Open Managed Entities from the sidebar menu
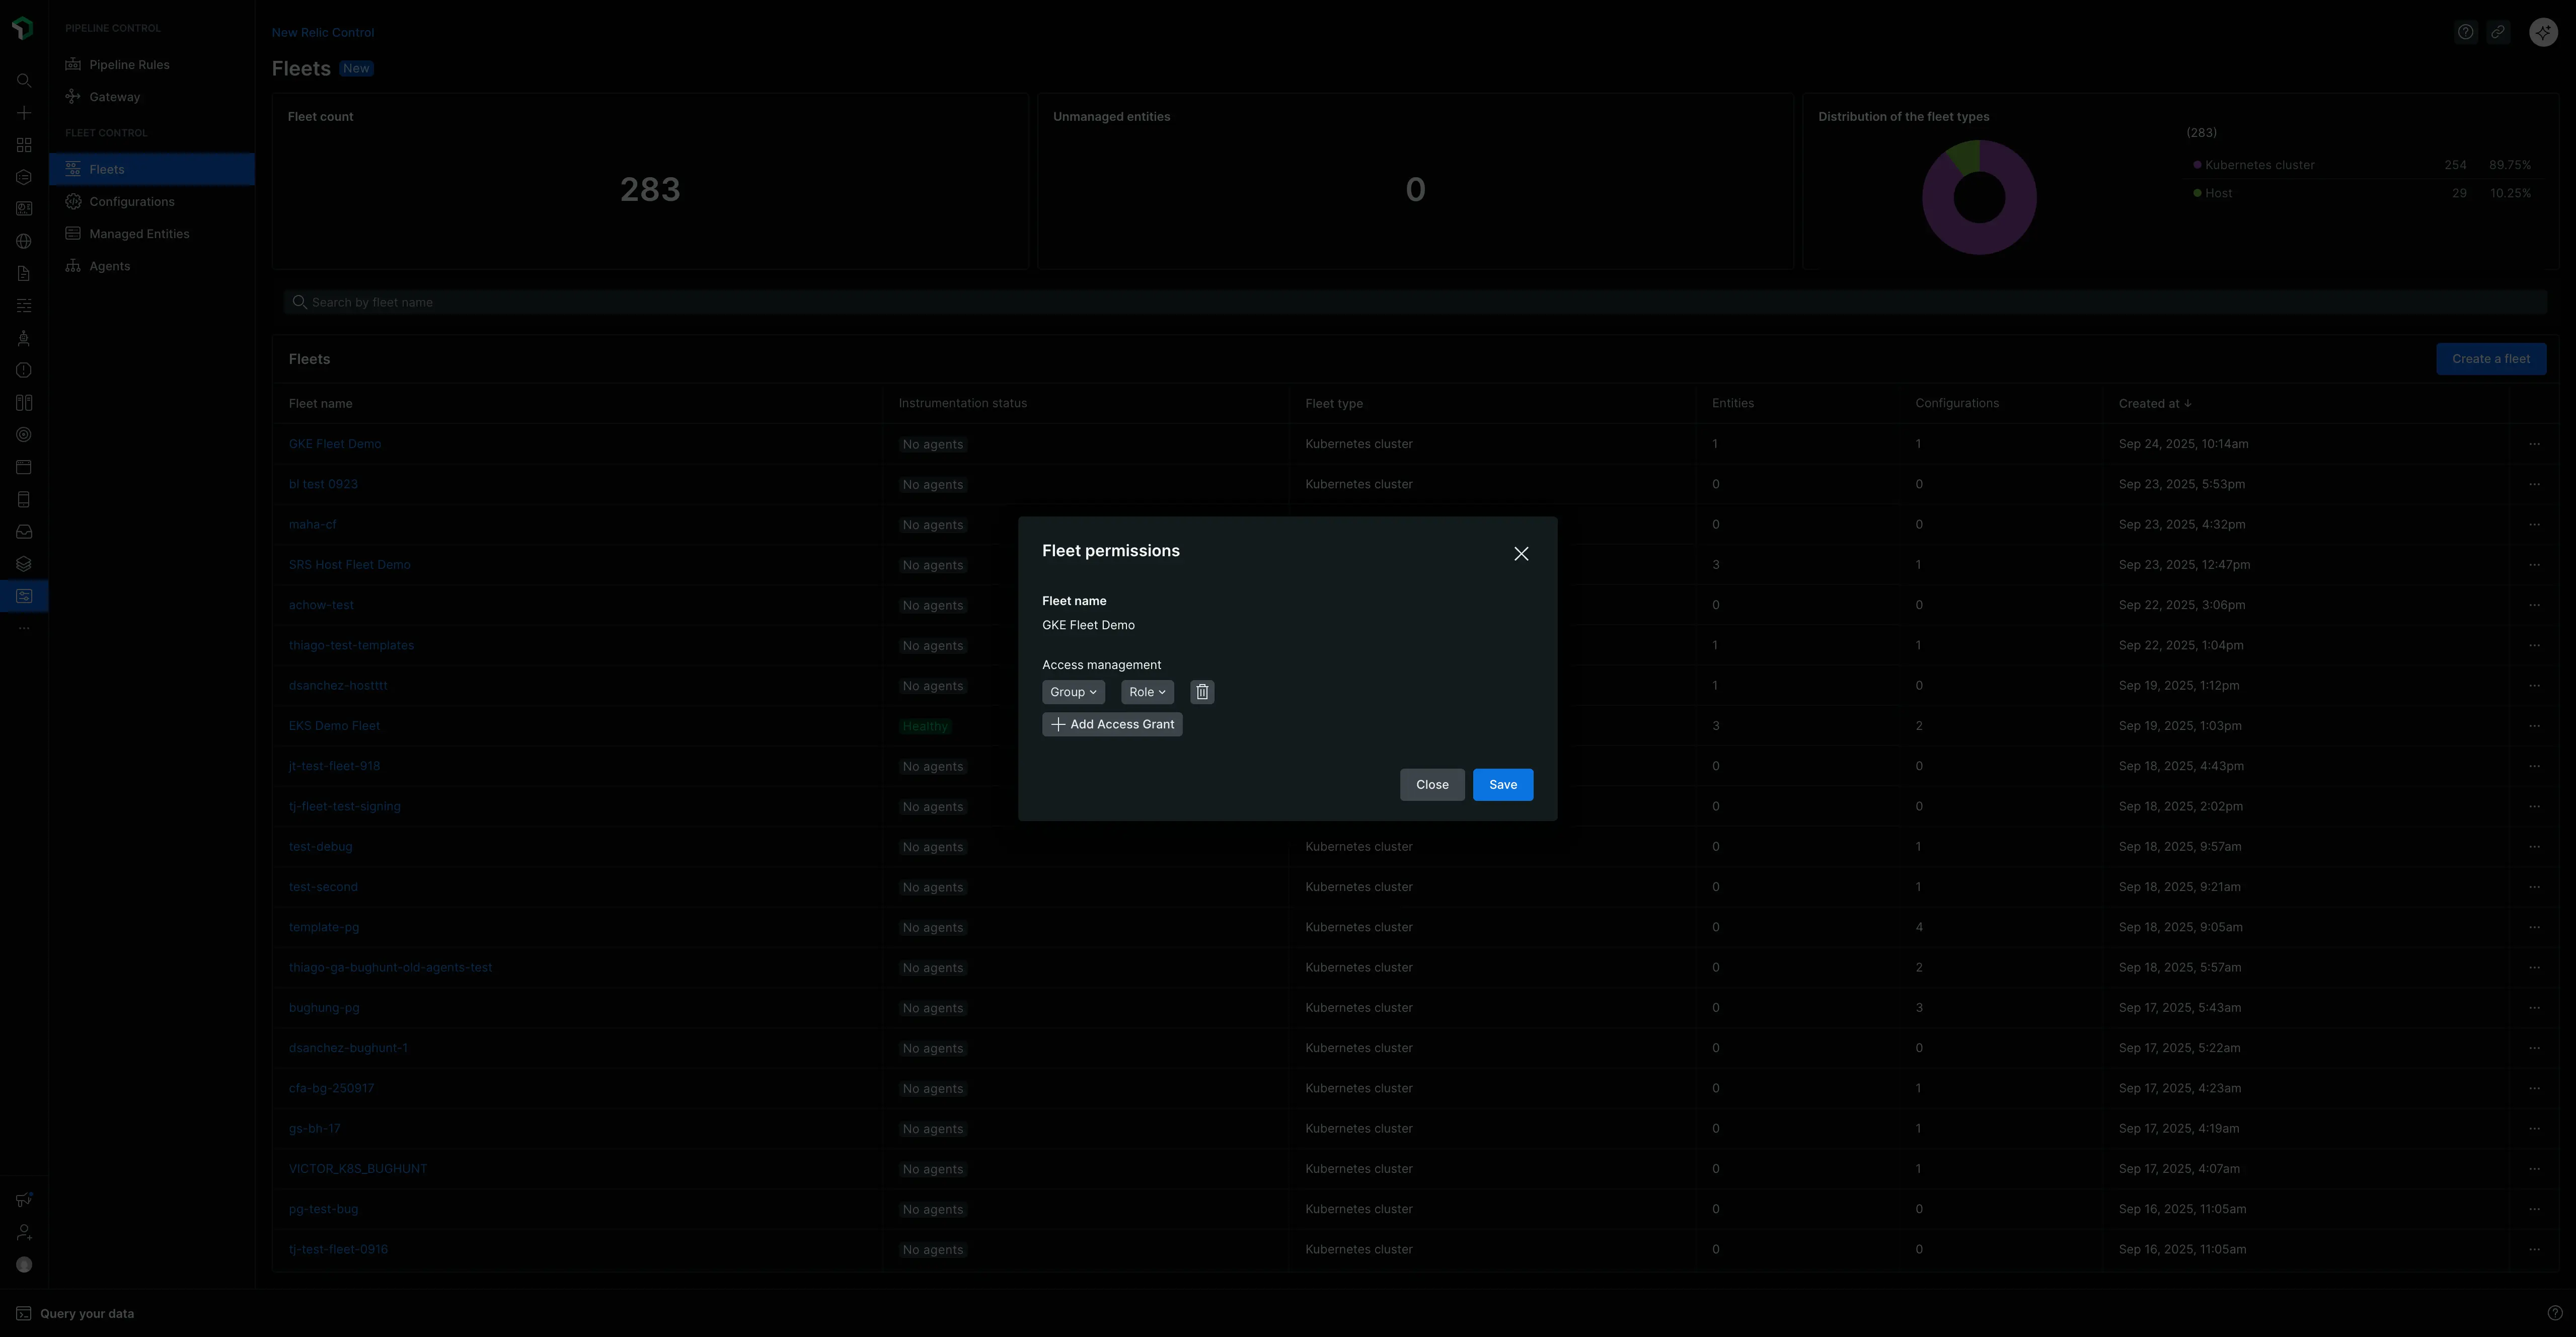2576x1337 pixels. coord(139,233)
